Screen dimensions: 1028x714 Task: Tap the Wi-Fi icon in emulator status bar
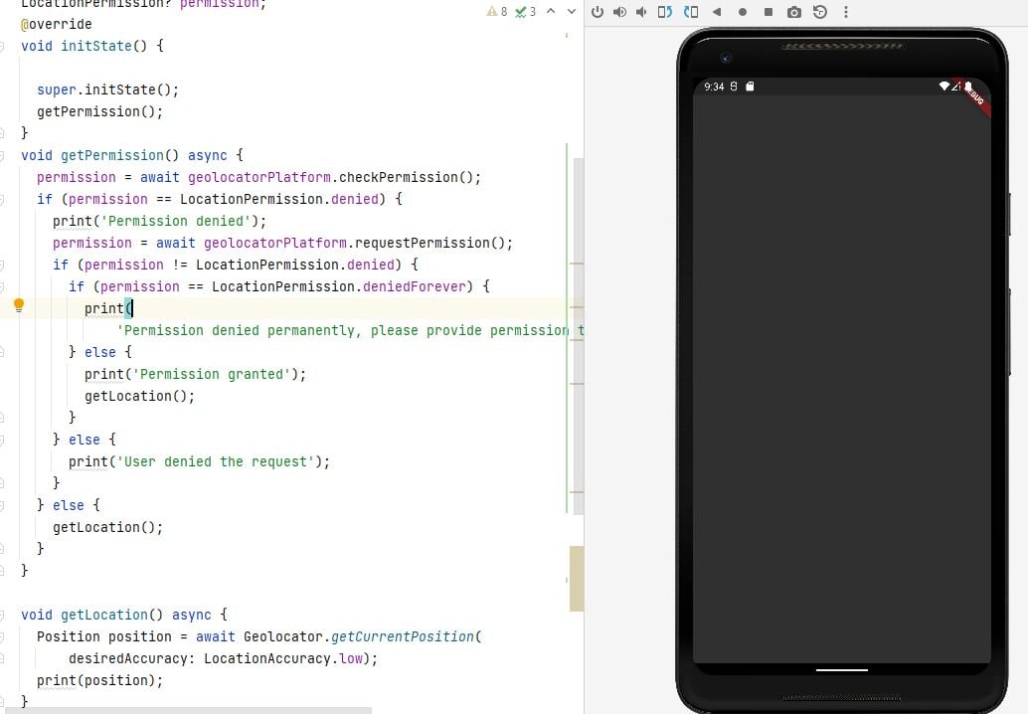coord(944,86)
